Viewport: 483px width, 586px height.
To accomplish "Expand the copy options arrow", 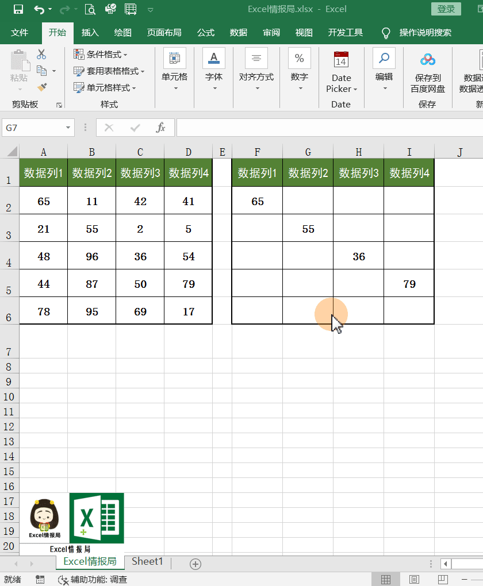I will (54, 71).
